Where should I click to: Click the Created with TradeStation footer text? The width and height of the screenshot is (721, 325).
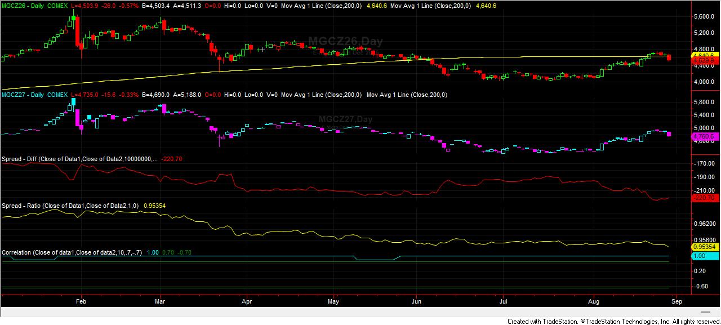(613, 322)
